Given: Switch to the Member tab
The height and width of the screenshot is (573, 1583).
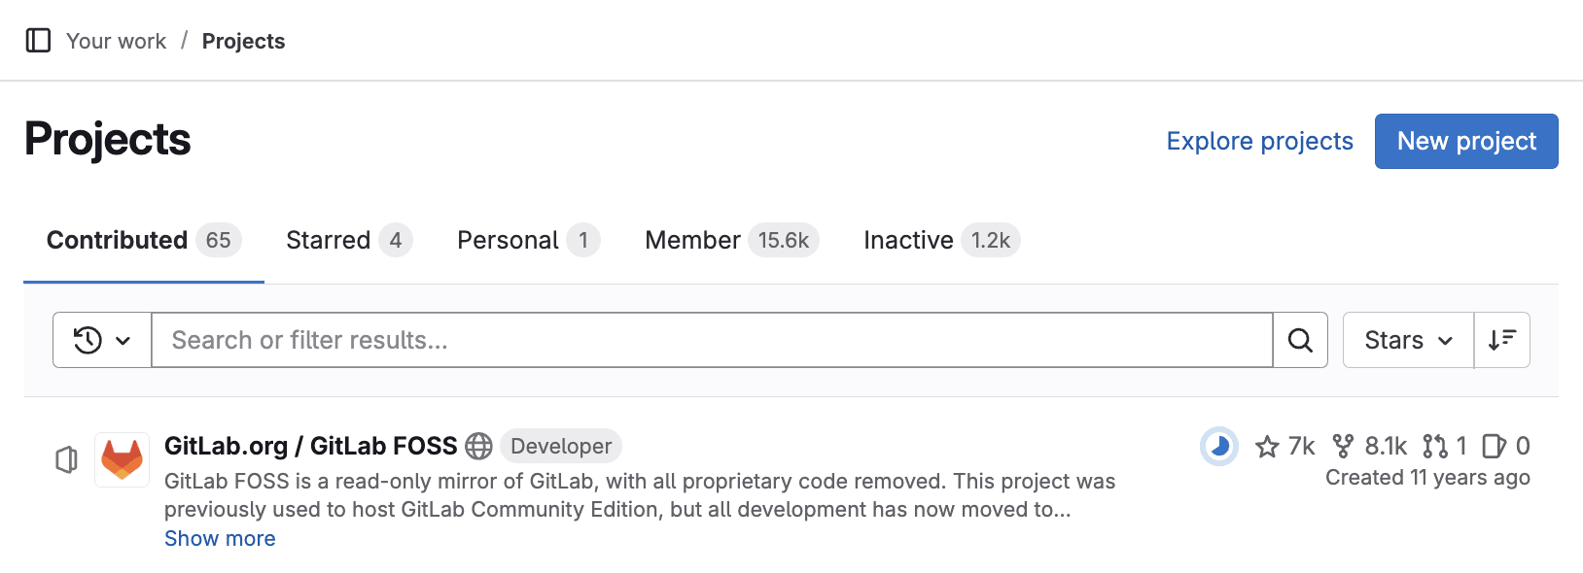Looking at the screenshot, I should pyautogui.click(x=731, y=240).
